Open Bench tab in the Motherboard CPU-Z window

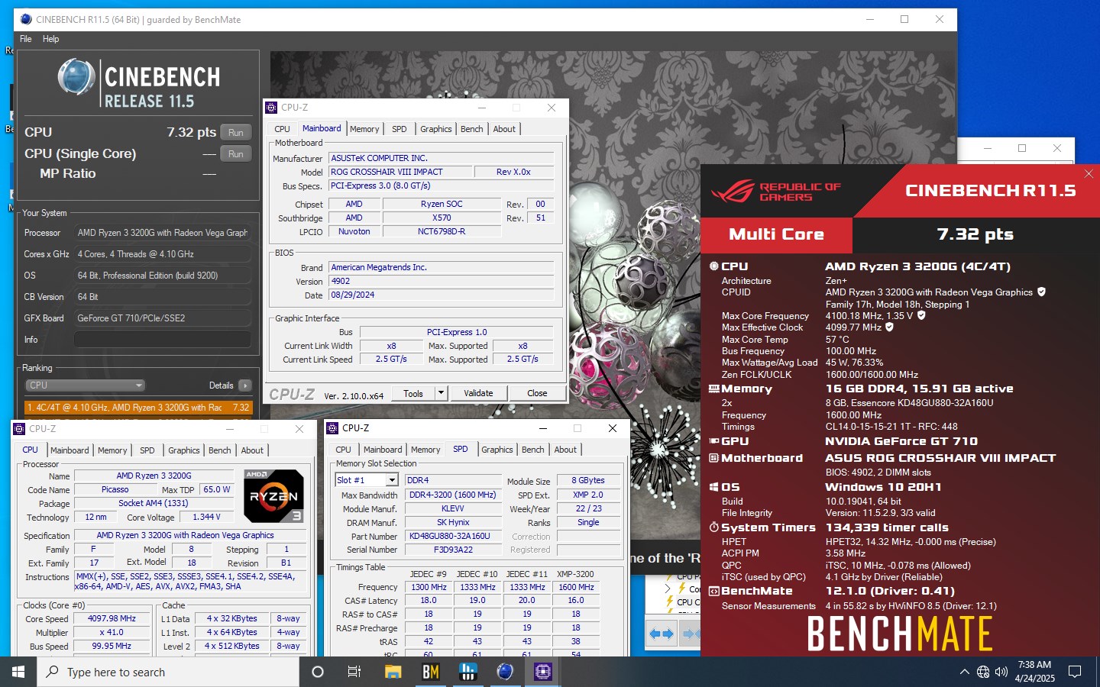472,129
